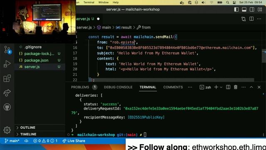Click the main* branch in status bar

pos(12,141)
